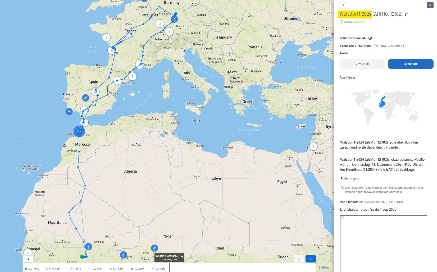
Task: Change playback speed with the 1x button
Action: [x=299, y=259]
